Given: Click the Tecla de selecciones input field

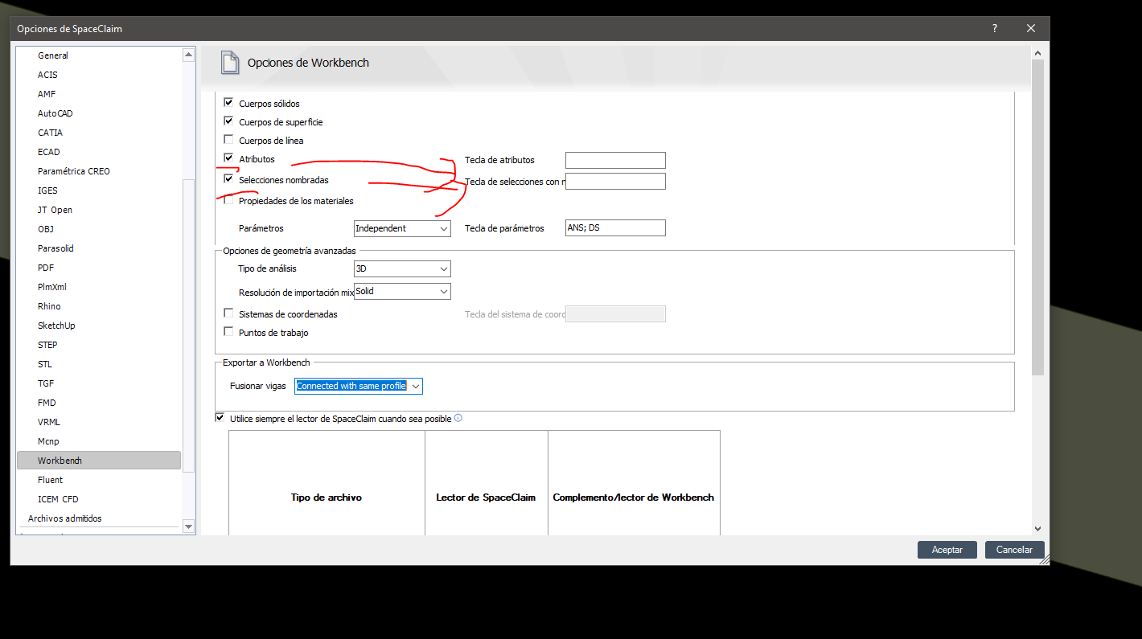Looking at the screenshot, I should [x=615, y=181].
